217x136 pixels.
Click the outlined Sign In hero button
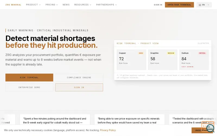pos(79,87)
